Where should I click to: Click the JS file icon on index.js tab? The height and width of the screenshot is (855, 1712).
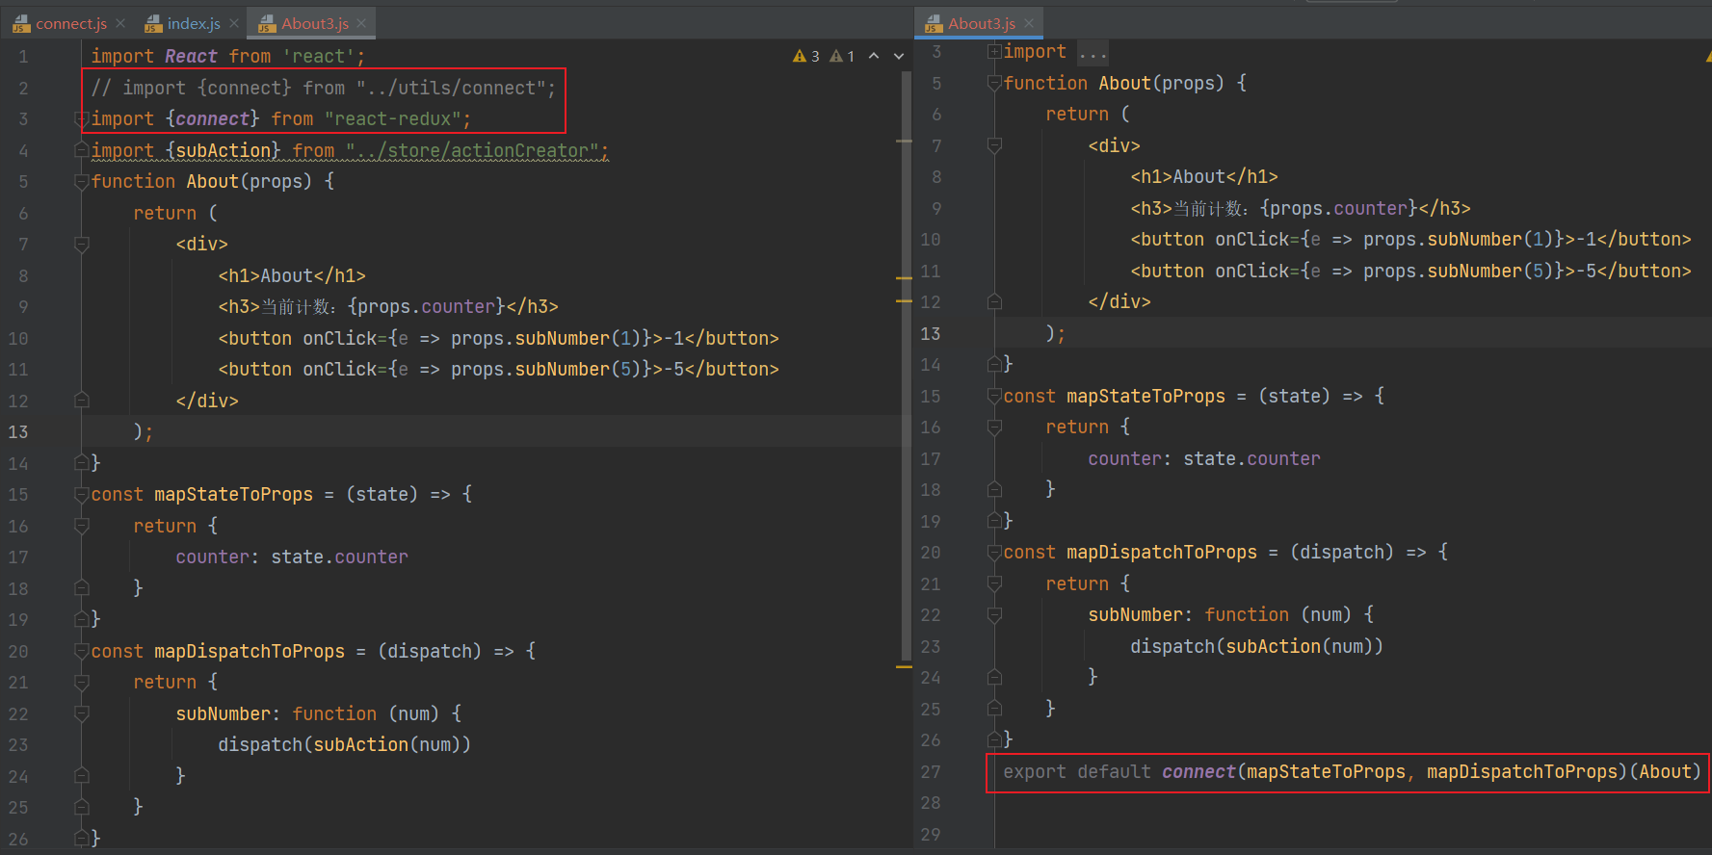[x=153, y=24]
